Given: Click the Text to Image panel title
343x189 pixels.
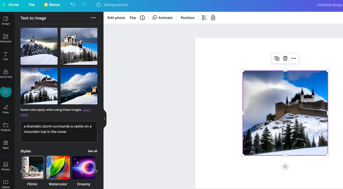Looking at the screenshot, I should (33, 18).
